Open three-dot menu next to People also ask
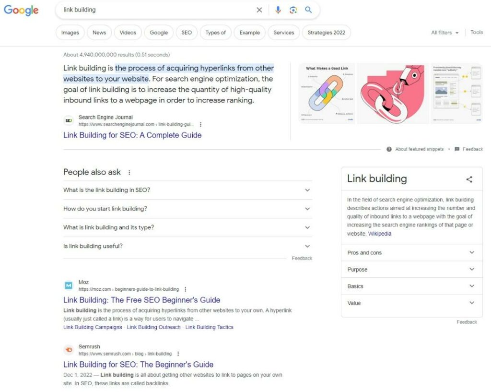The image size is (491, 392). (129, 173)
